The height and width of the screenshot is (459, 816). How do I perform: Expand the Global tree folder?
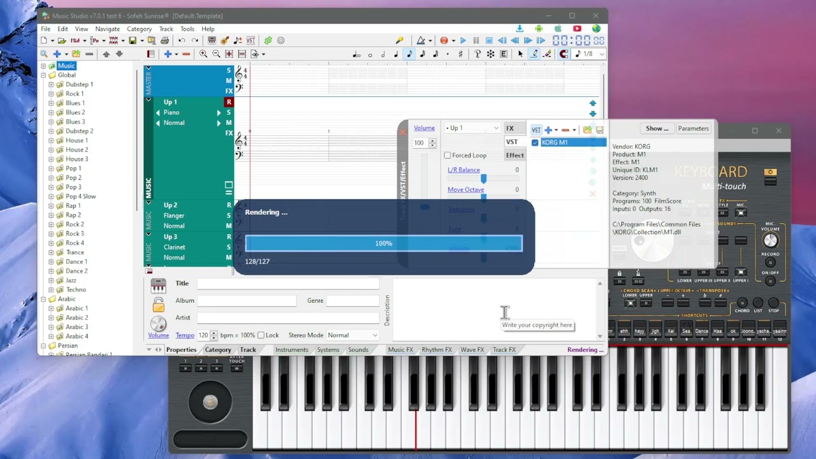point(43,75)
